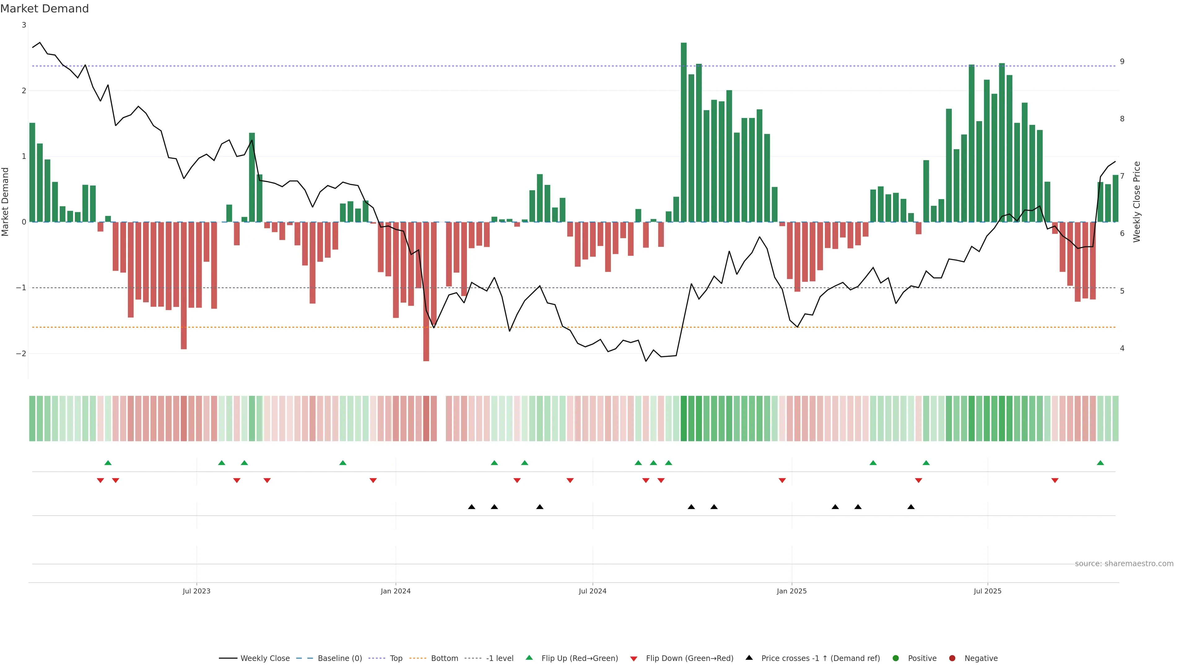Click the red Negative circle in legend
Screen dimensions: 1189x669
(952, 658)
